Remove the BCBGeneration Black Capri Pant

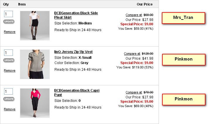point(10,109)
